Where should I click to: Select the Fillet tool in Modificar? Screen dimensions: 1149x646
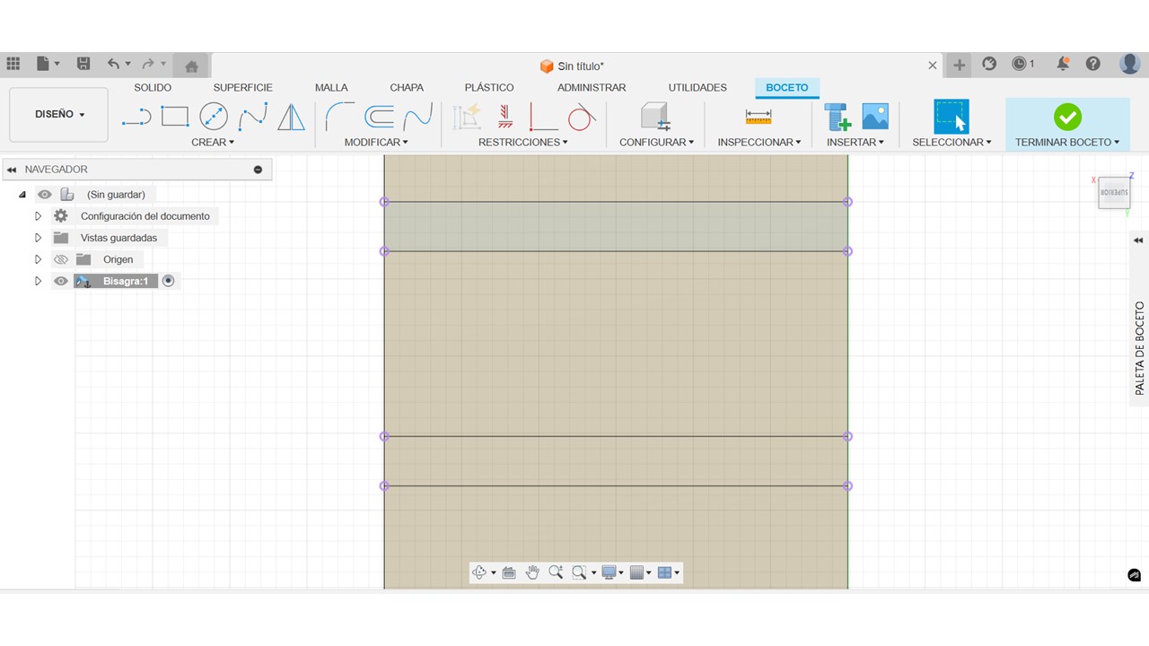(x=339, y=117)
